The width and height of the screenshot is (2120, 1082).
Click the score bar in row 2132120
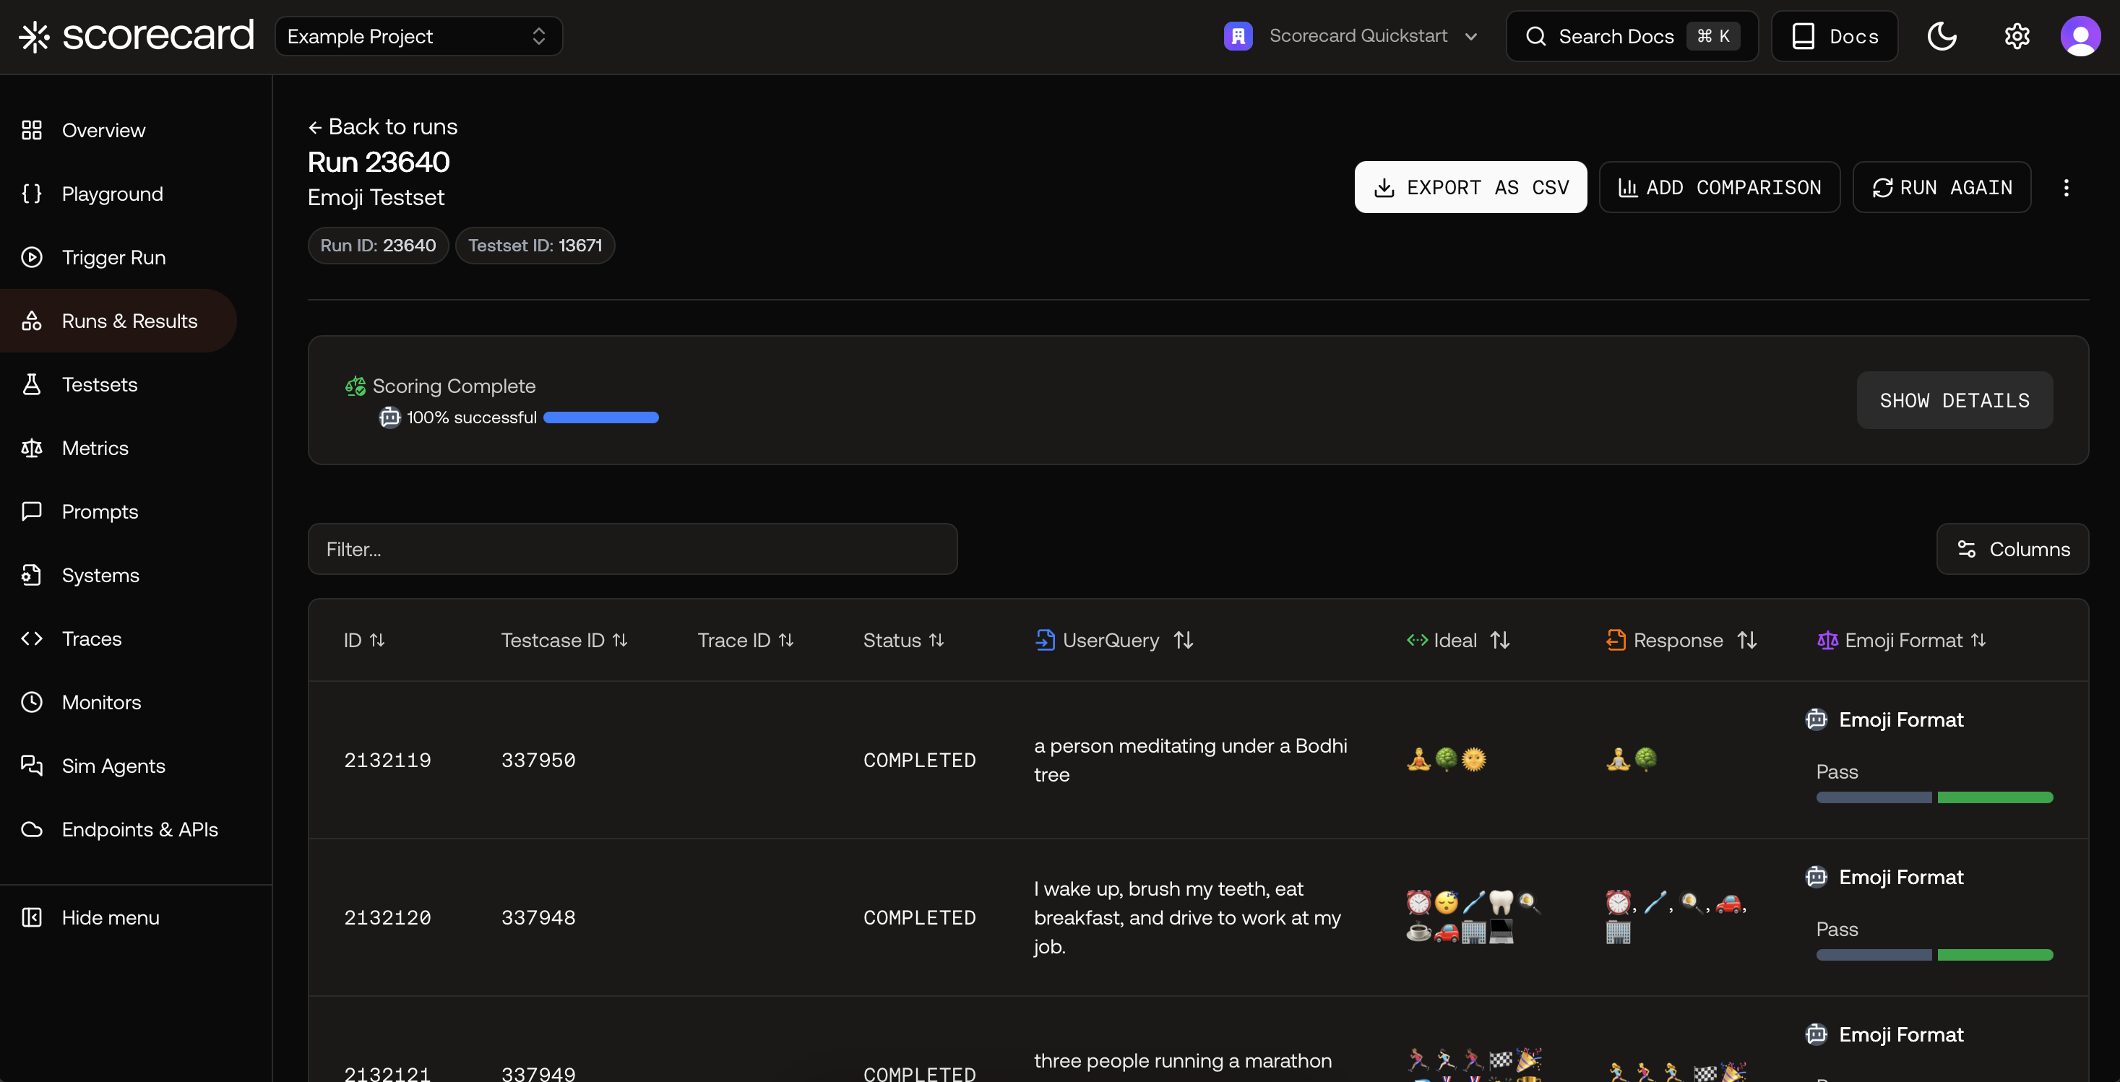1934,954
